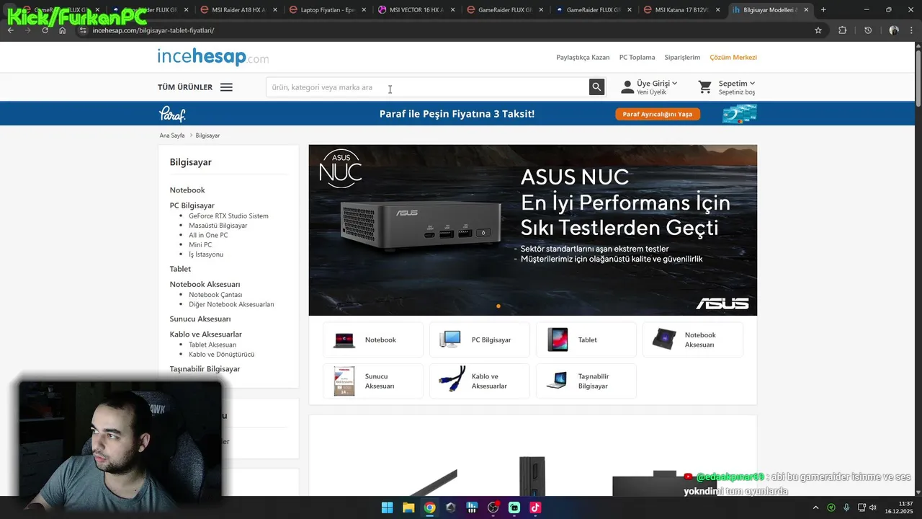
Task: Select İş İstasyonu in the sidebar
Action: (206, 254)
